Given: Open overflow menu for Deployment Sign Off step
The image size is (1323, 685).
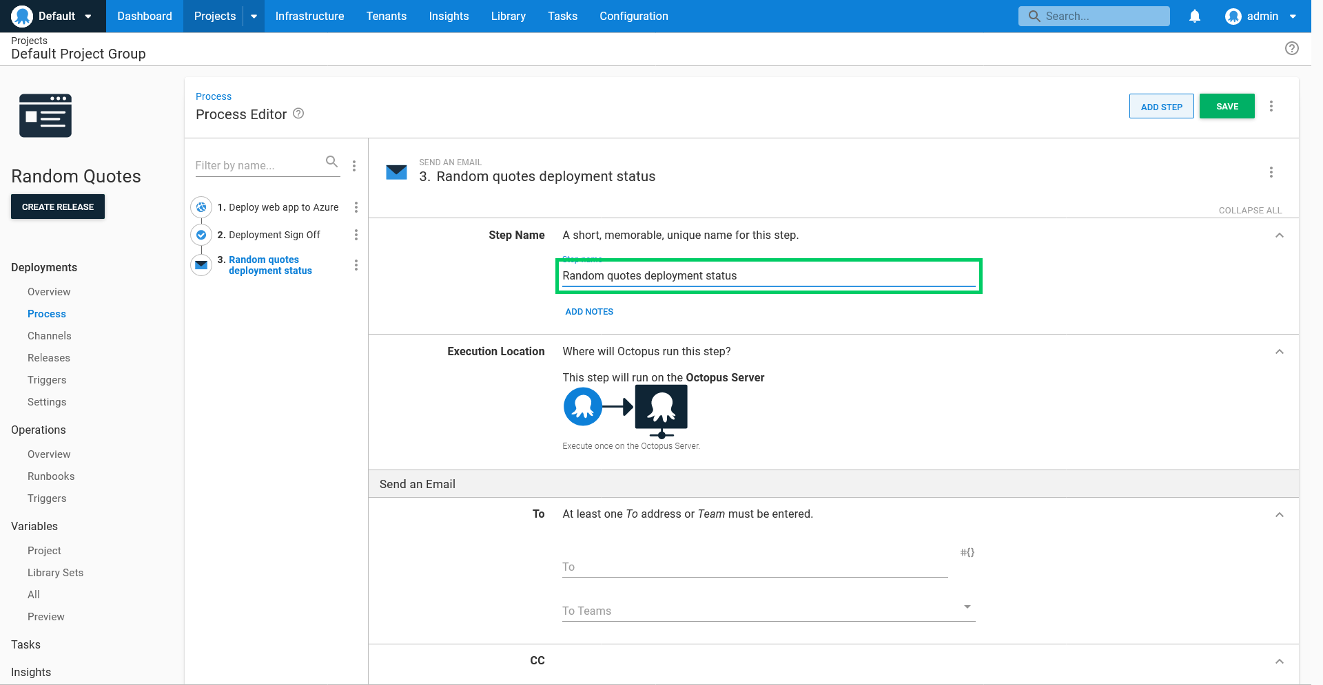Looking at the screenshot, I should point(356,235).
